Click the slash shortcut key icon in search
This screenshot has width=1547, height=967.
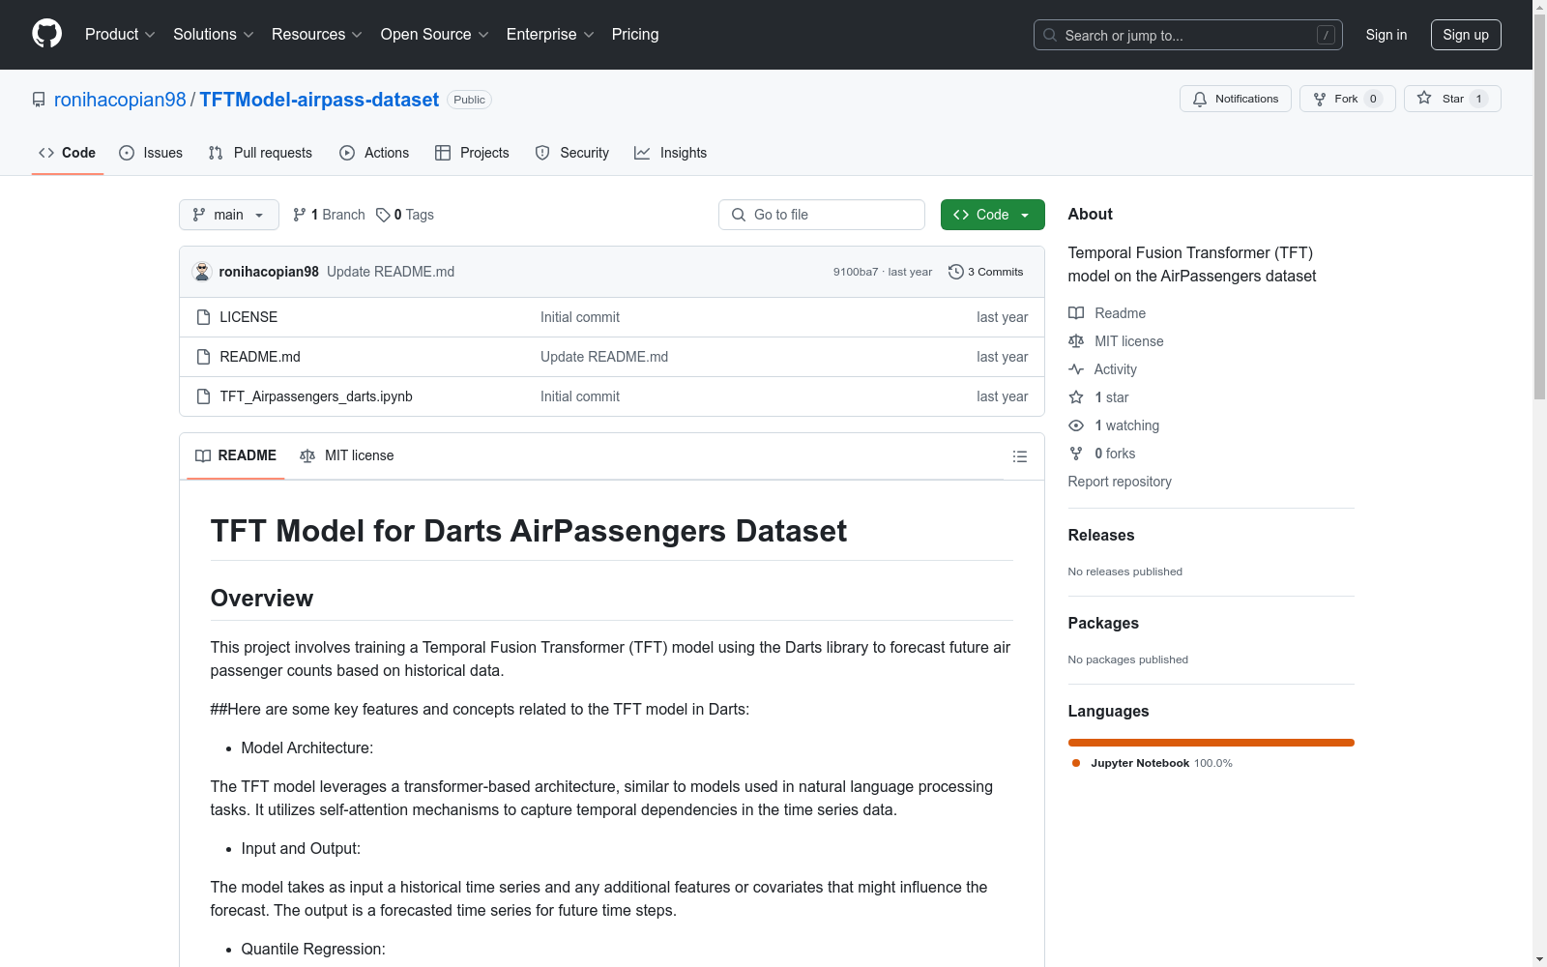click(1326, 35)
